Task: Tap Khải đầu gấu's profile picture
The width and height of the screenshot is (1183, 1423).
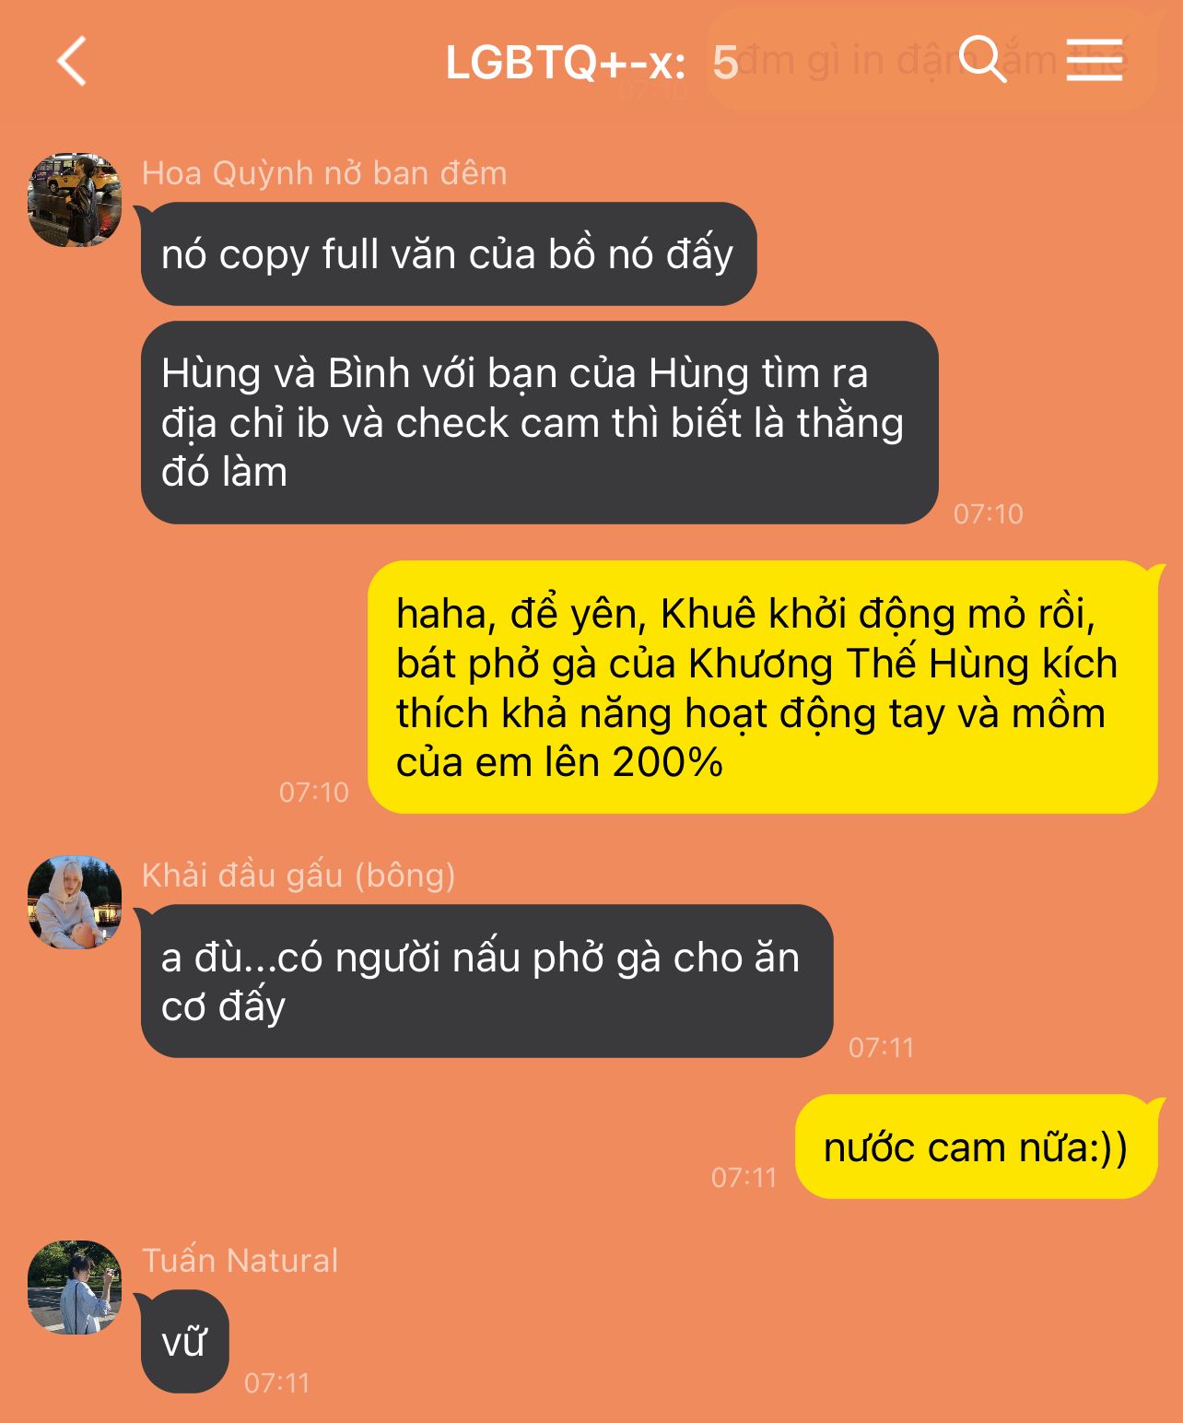Action: (x=75, y=902)
